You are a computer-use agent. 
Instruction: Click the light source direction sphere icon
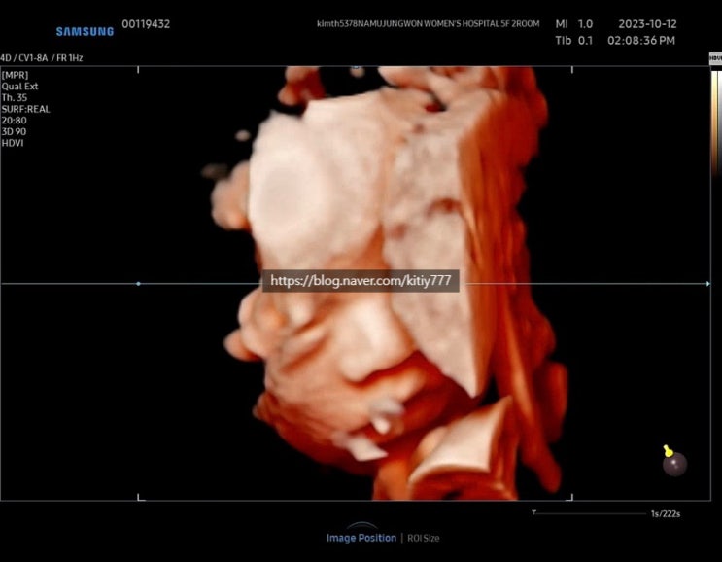click(674, 461)
